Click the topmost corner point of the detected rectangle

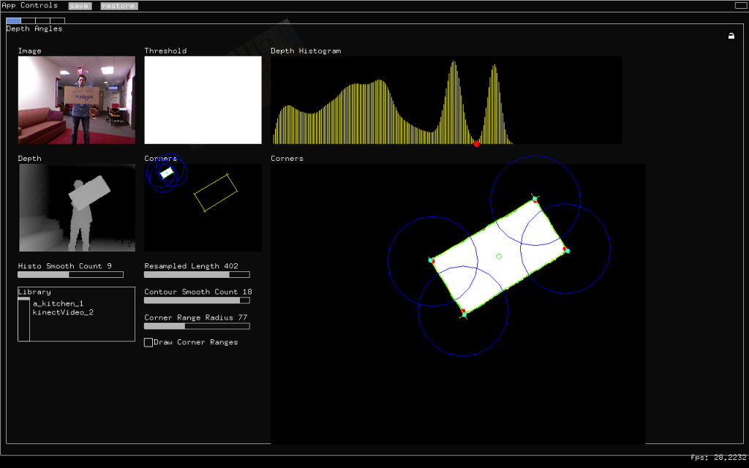click(535, 199)
